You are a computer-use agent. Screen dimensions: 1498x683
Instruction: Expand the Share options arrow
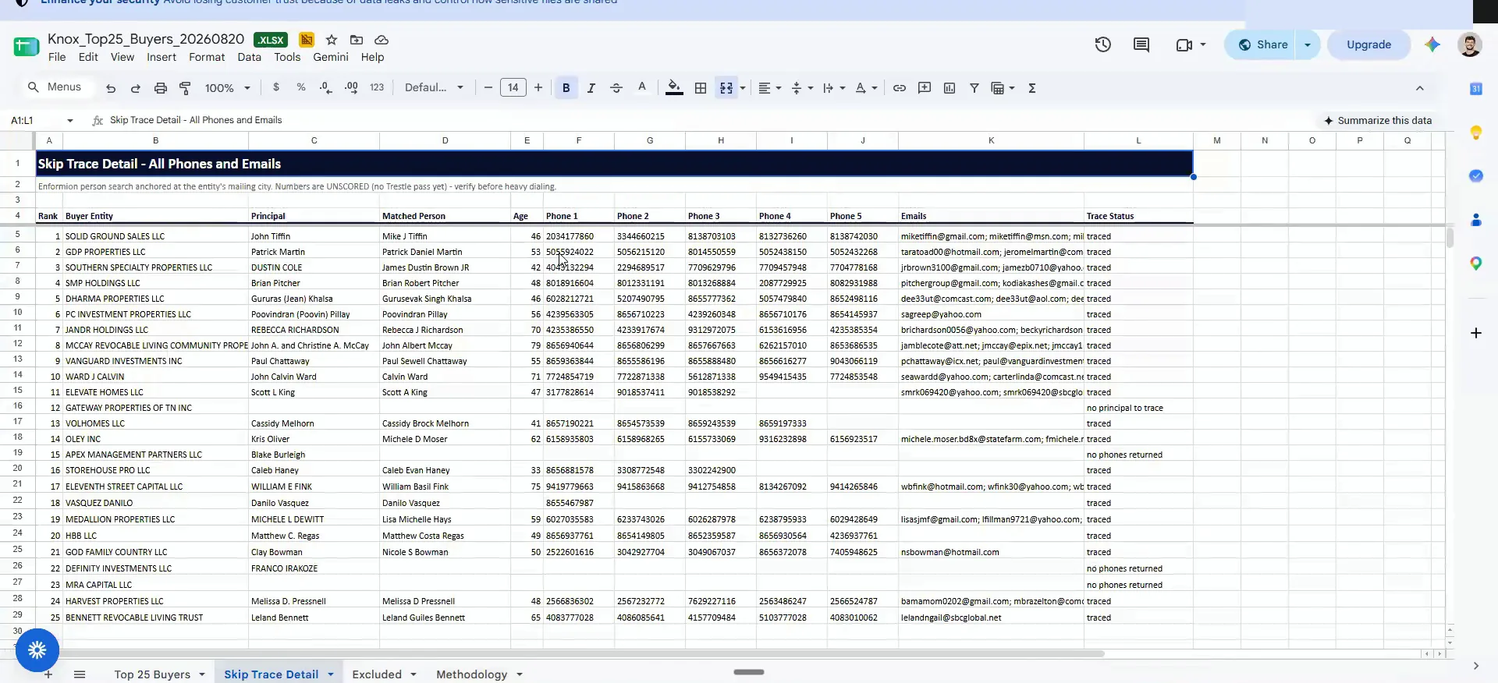[1308, 45]
